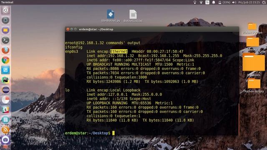267x150 pixels.
Task: Launch Slack from the dock
Action: coord(5,110)
